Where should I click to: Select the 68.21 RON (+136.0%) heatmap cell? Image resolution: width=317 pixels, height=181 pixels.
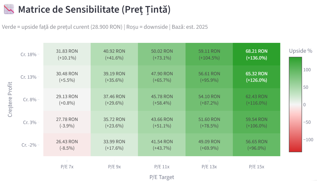[256, 54]
